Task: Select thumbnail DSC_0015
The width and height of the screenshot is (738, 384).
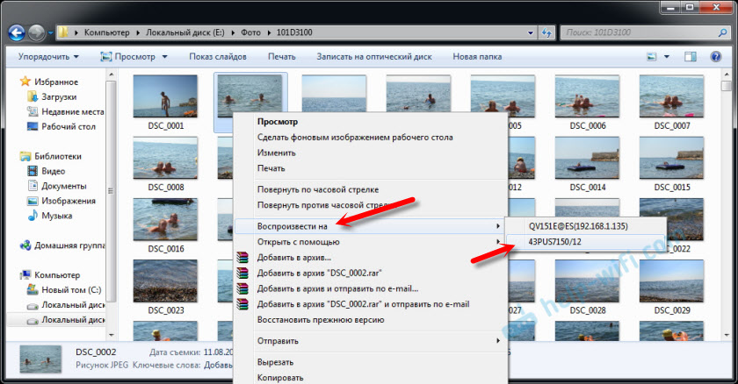Action: click(x=671, y=158)
